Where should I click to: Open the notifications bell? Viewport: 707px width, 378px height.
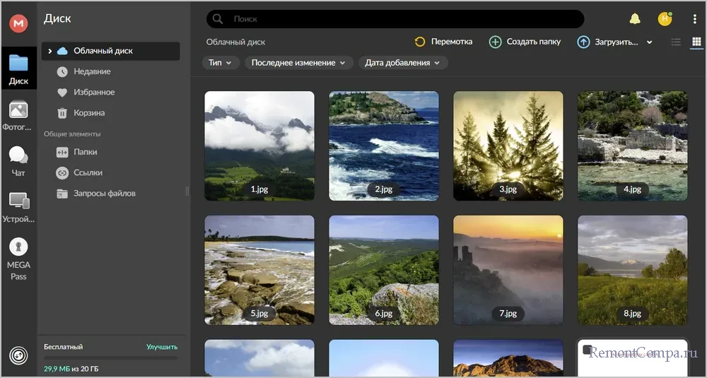(x=635, y=19)
